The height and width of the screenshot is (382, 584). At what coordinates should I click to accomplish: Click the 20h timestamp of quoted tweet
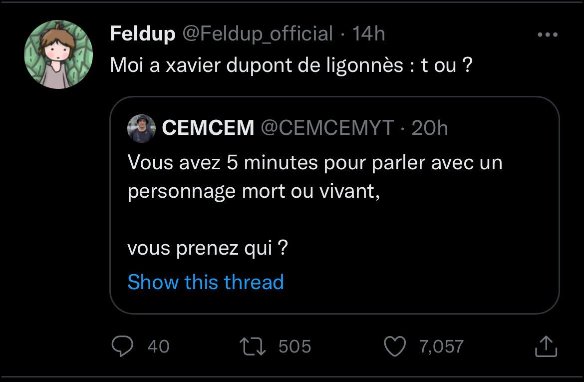pyautogui.click(x=430, y=128)
